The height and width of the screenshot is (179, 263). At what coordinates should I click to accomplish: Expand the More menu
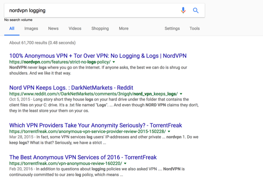coord(124,29)
